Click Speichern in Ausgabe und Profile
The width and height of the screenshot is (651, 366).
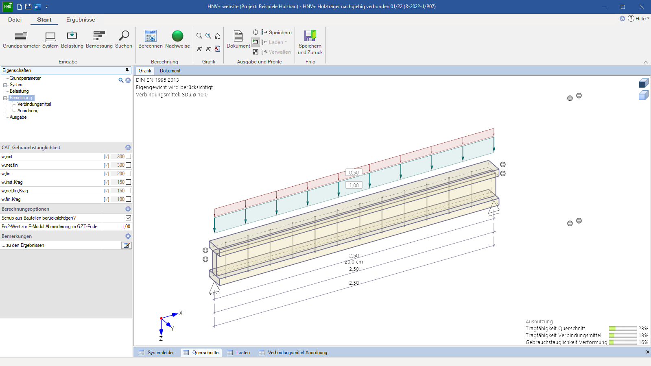(277, 32)
